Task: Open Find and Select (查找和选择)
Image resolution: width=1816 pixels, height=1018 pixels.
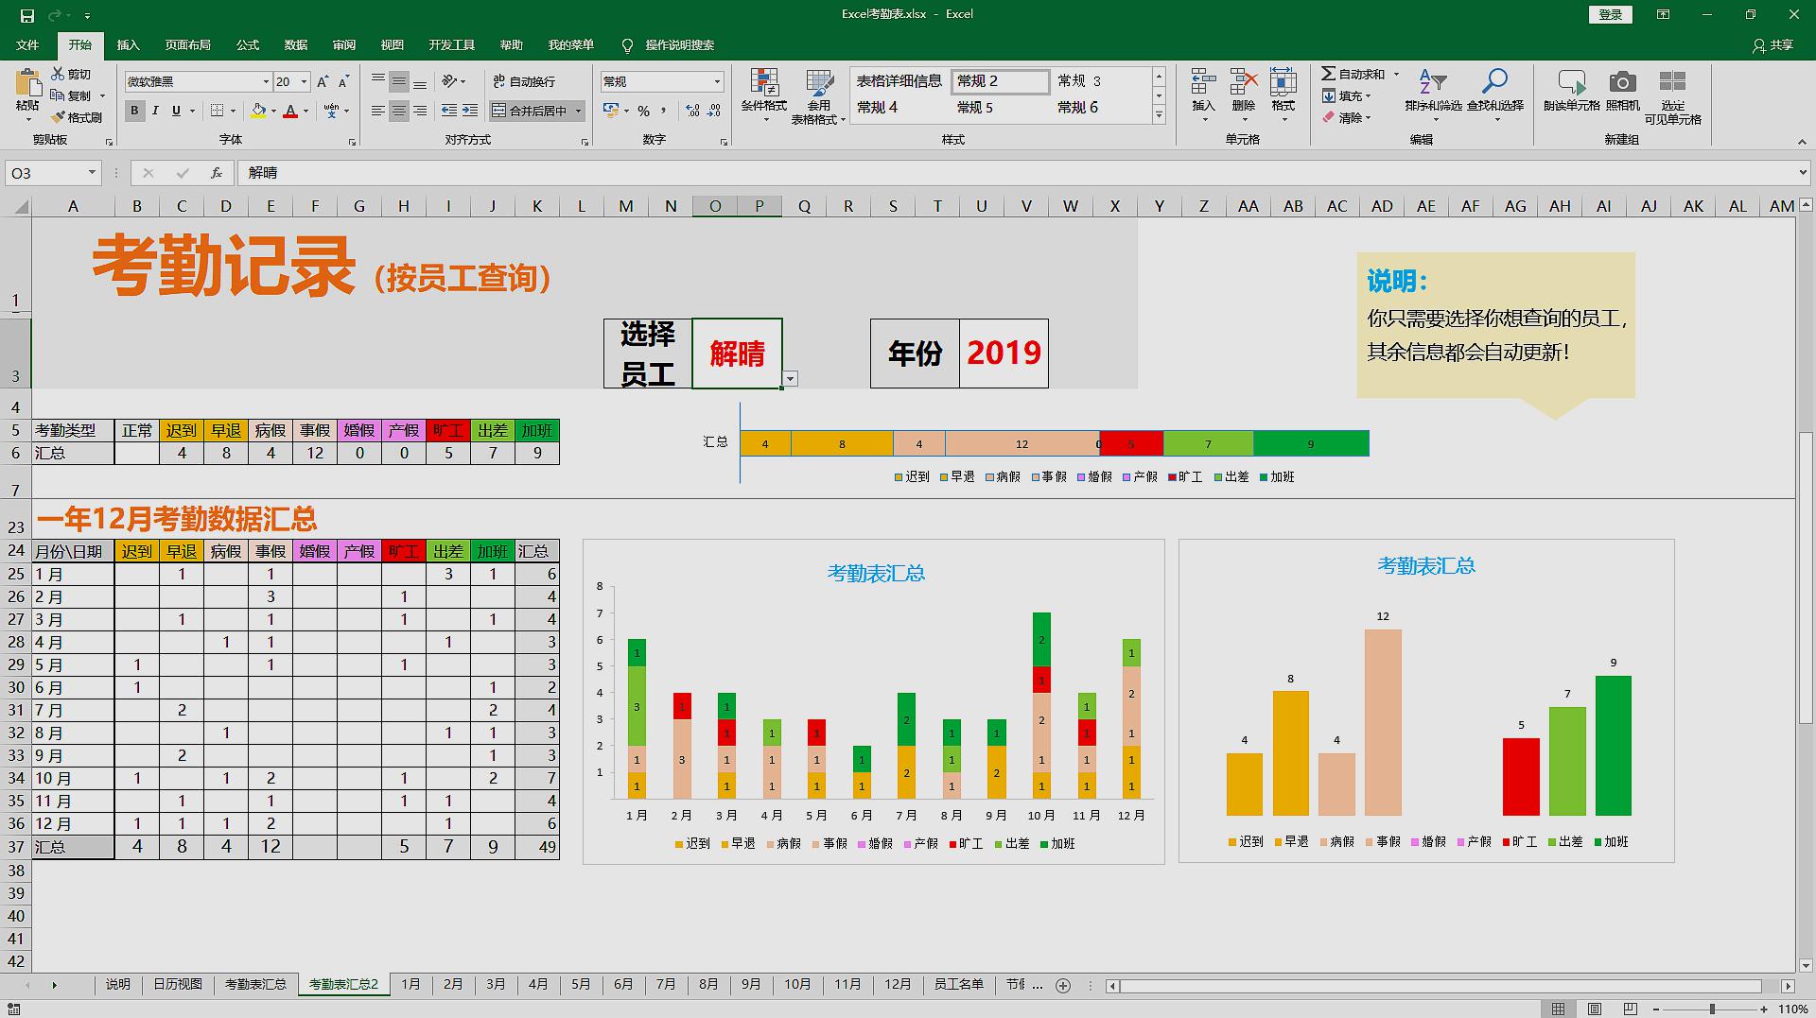Action: tap(1494, 95)
